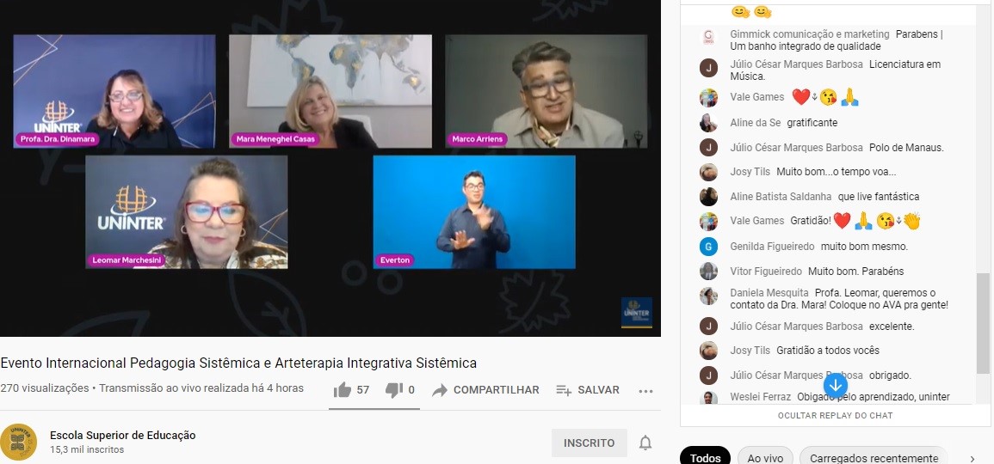Click the sign language interpreter Everton video tile

[474, 211]
